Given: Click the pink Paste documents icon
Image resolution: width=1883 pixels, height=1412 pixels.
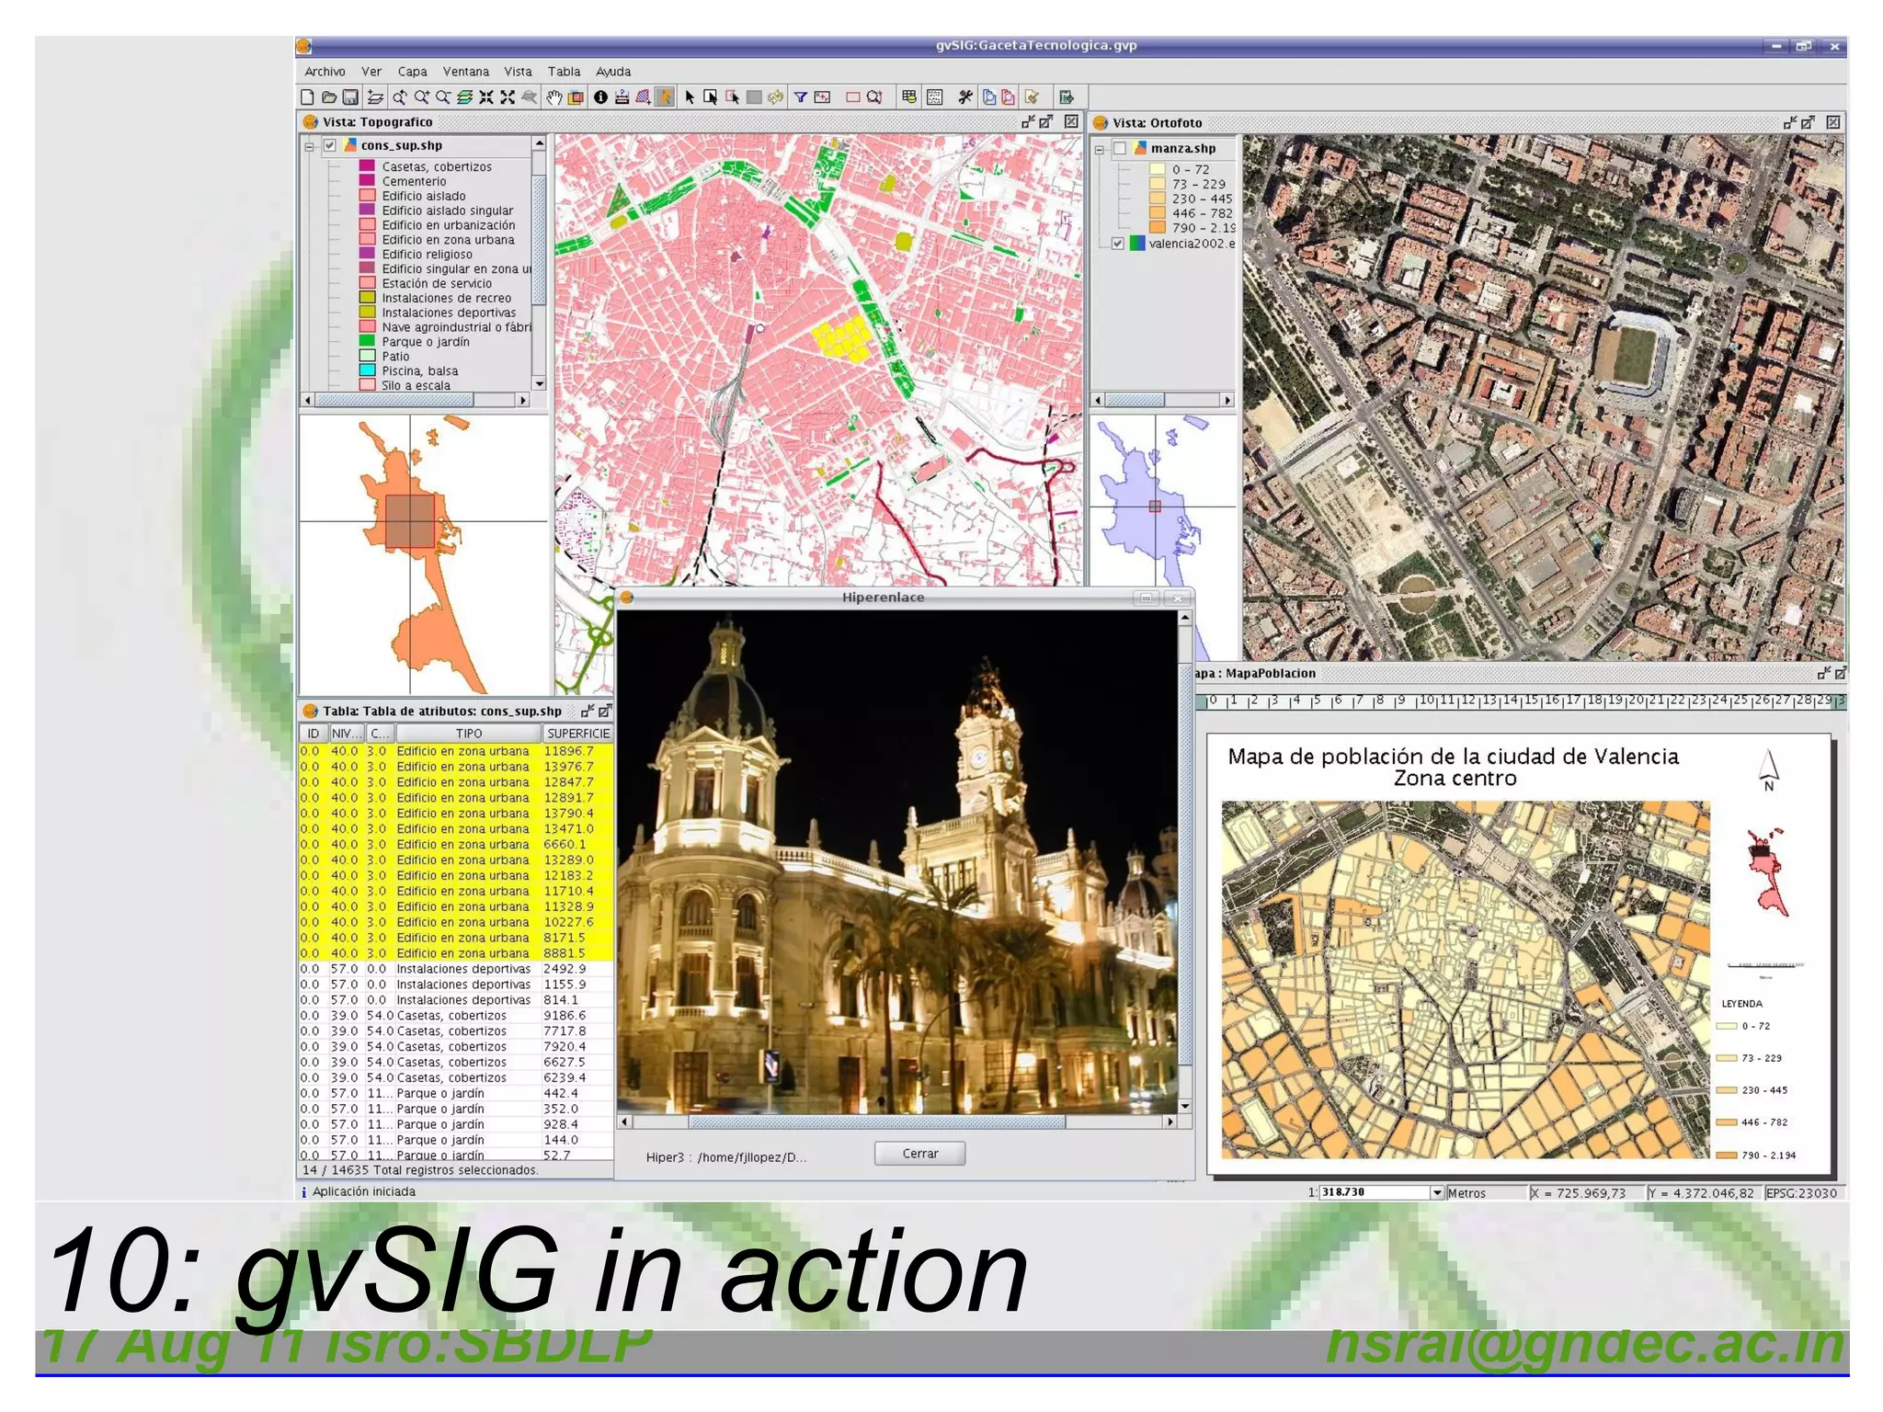Looking at the screenshot, I should 1009,97.
